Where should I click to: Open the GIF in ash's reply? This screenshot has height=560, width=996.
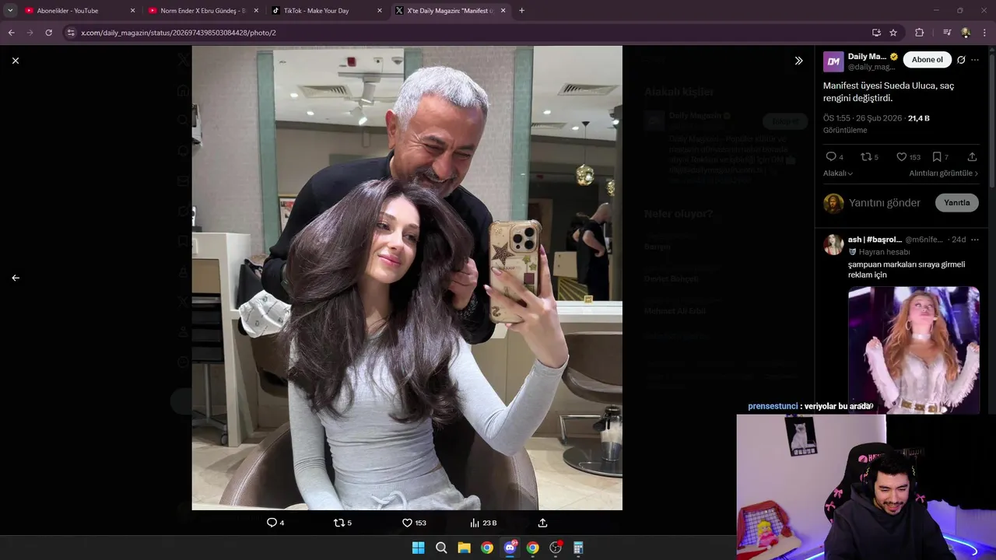[914, 350]
